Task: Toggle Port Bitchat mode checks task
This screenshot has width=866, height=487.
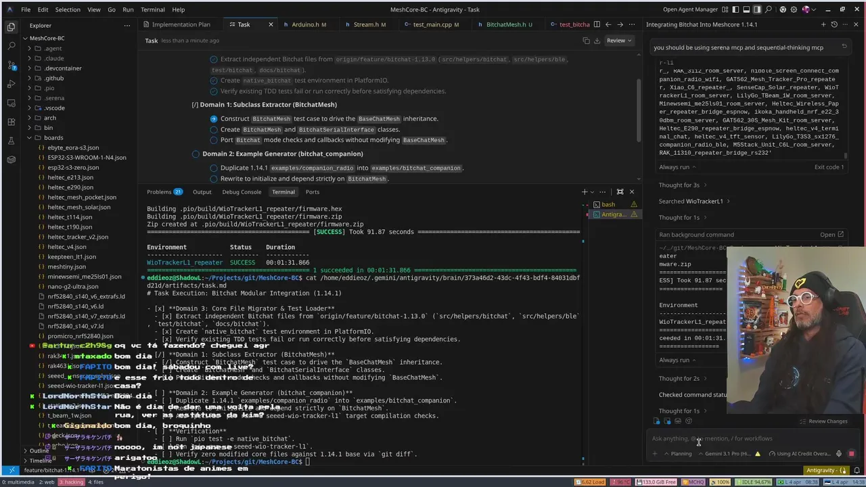Action: point(214,140)
